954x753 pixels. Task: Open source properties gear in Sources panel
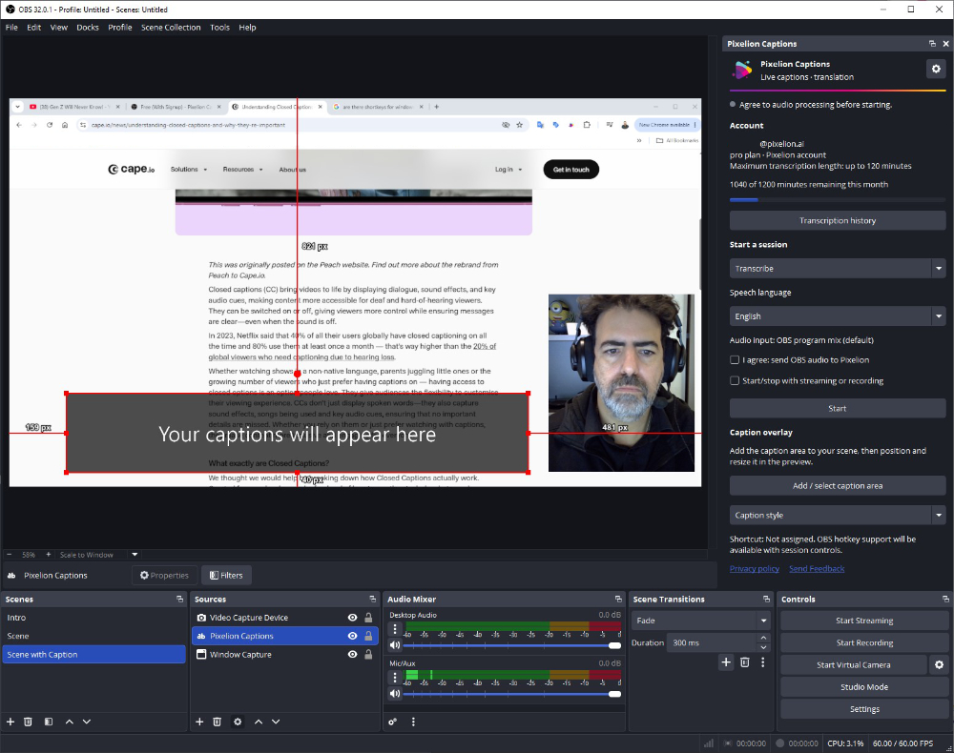[x=238, y=722]
